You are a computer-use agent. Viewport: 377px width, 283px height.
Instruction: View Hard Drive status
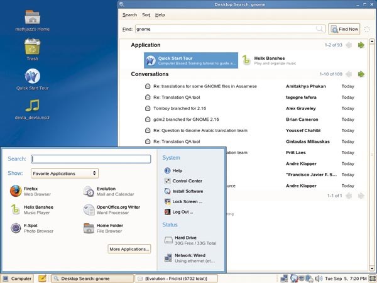190,240
